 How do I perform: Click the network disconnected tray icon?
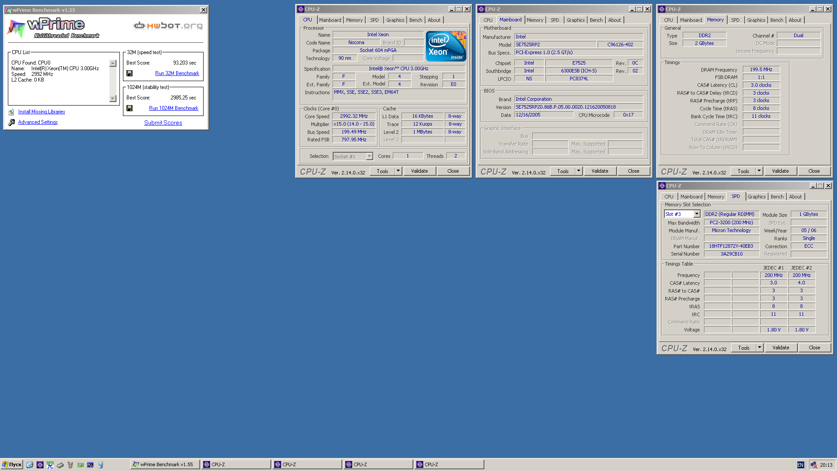pyautogui.click(x=813, y=465)
